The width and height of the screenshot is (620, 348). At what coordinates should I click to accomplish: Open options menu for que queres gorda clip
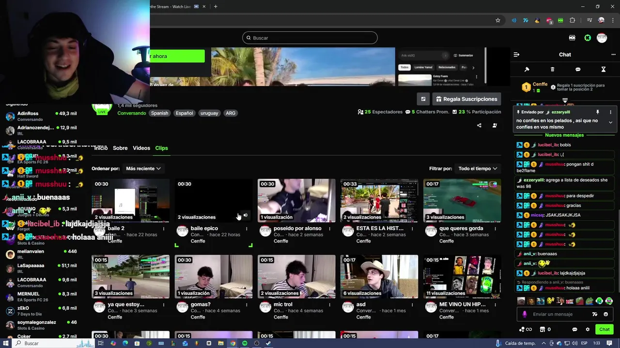pyautogui.click(x=495, y=229)
